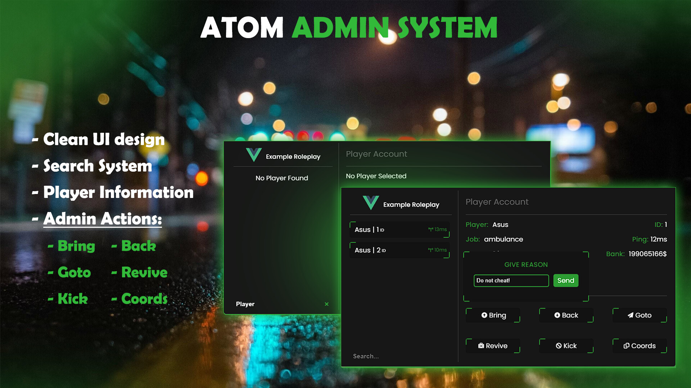Click the 'Admin Actions:' underlined heading
691x388 pixels.
pyautogui.click(x=103, y=219)
